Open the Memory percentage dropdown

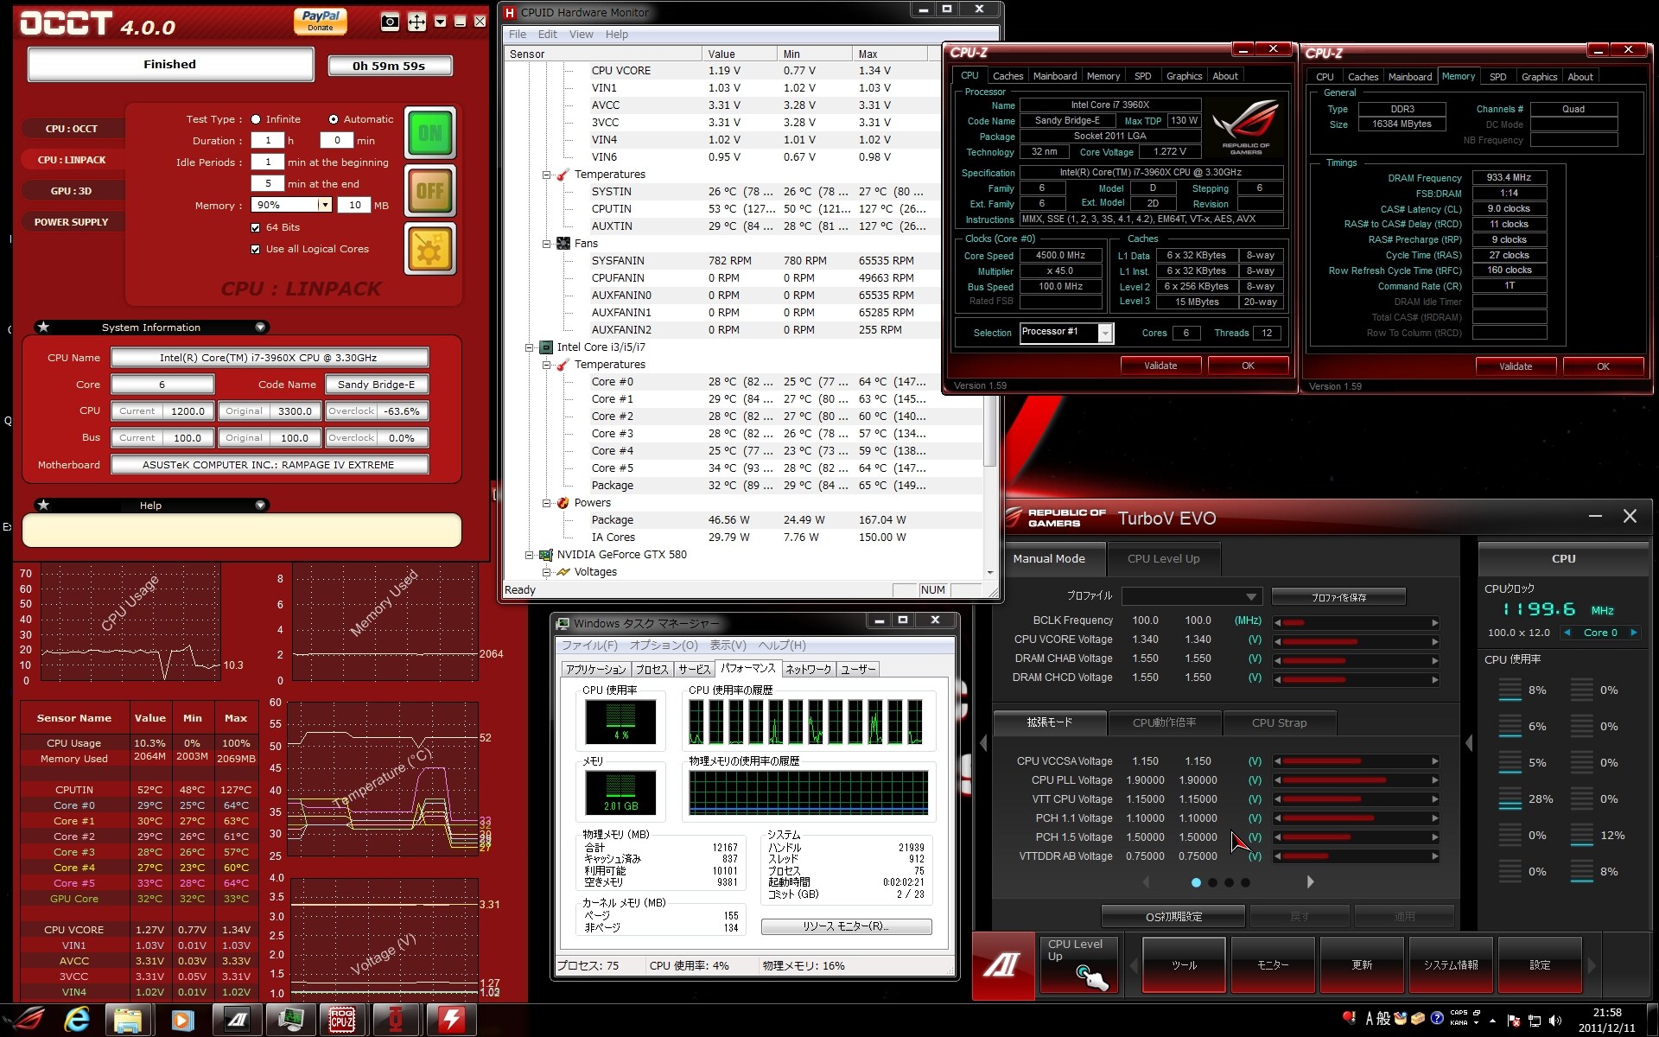point(325,205)
